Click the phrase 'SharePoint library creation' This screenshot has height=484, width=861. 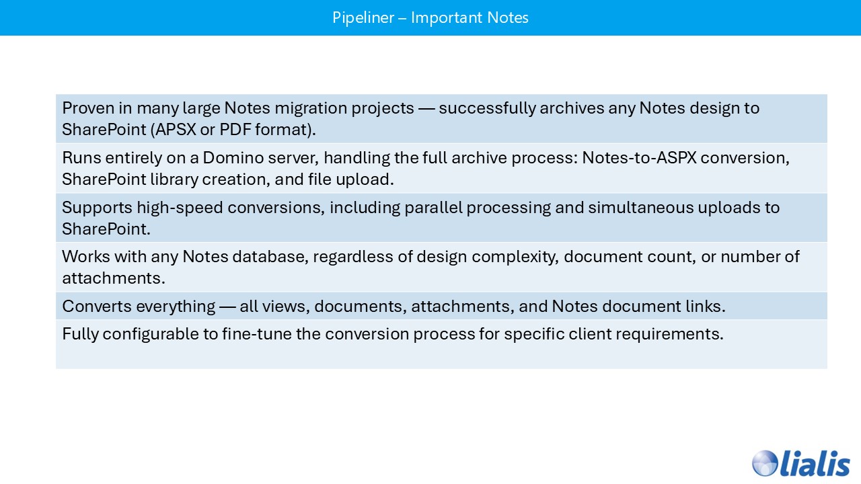tap(161, 179)
